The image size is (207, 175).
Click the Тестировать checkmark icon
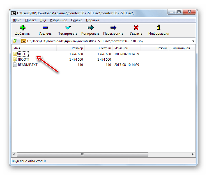tap(68, 28)
